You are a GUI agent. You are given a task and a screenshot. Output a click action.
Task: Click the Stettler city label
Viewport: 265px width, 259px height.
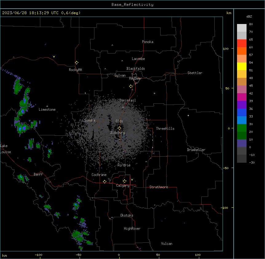(195, 73)
